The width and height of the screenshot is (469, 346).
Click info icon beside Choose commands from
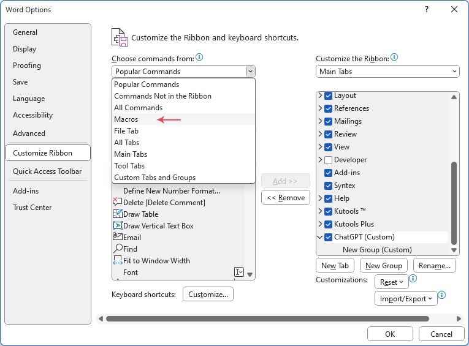point(199,58)
